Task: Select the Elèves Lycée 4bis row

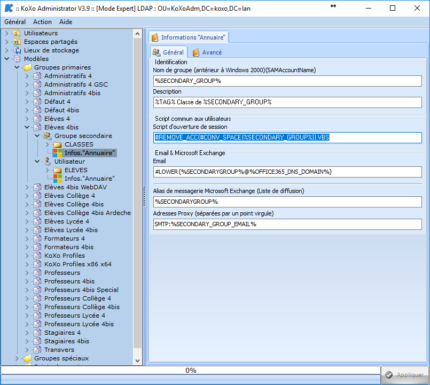Action: pyautogui.click(x=71, y=230)
